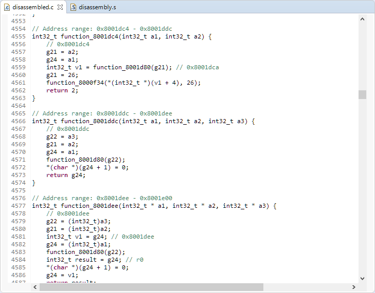Click '*(char *)(g24 + 1) = 0;' on line 4572
Viewport: 375px width, 293px height.
(87, 167)
